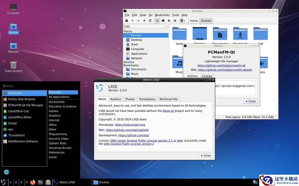The width and height of the screenshot is (299, 186).
Task: Launch Firefox Web Browser from menu
Action: [x=25, y=99]
